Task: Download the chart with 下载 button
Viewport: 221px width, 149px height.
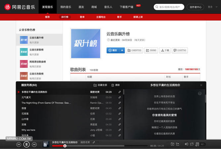Action: (165, 50)
